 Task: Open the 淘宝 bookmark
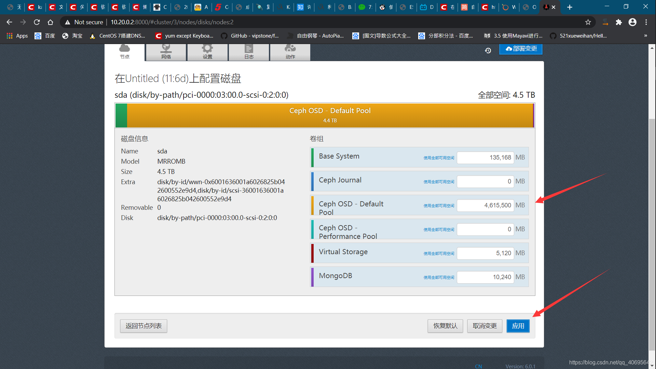[72, 36]
